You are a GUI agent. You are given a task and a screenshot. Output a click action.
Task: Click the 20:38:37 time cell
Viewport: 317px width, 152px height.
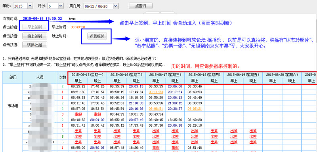click(175, 108)
